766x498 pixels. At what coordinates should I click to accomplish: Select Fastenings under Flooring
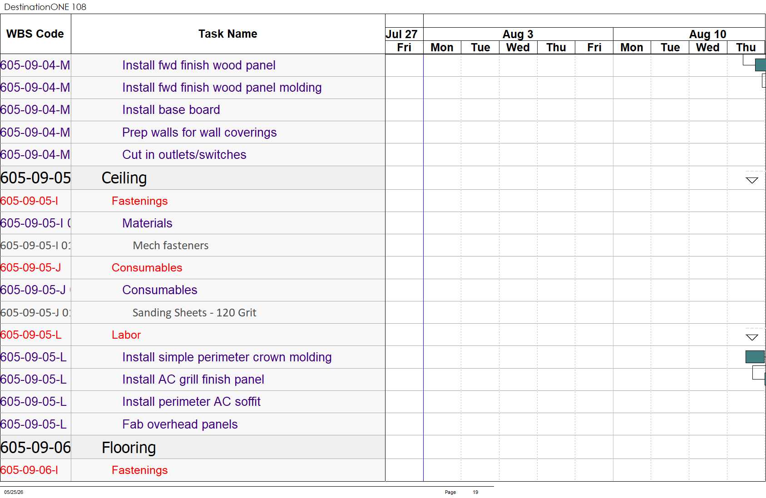[x=140, y=470]
